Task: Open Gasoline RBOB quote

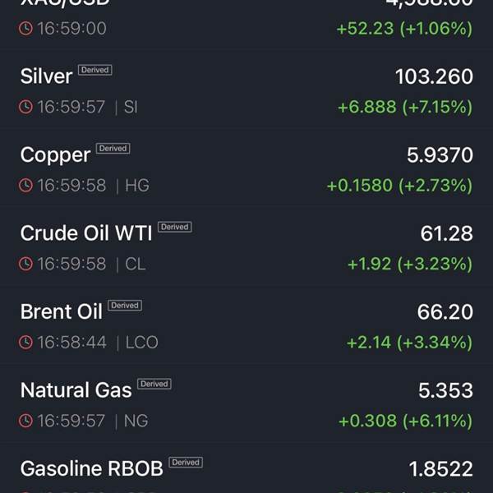Action: click(246, 468)
